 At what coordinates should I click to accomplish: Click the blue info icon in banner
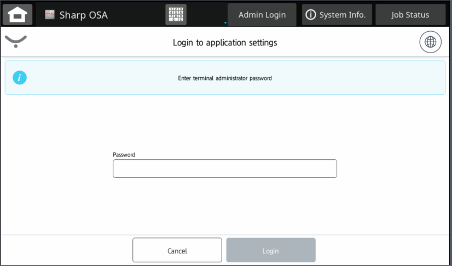(x=20, y=78)
